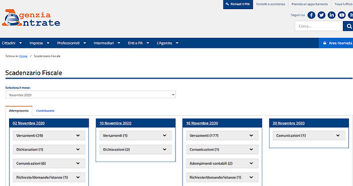Click the Scadenzario Fiscale page heading

click(34, 73)
